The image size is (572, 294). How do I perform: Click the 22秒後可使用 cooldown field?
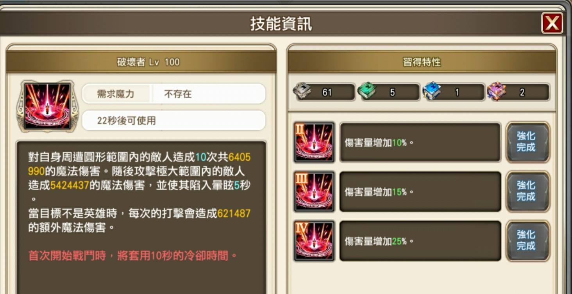[174, 120]
